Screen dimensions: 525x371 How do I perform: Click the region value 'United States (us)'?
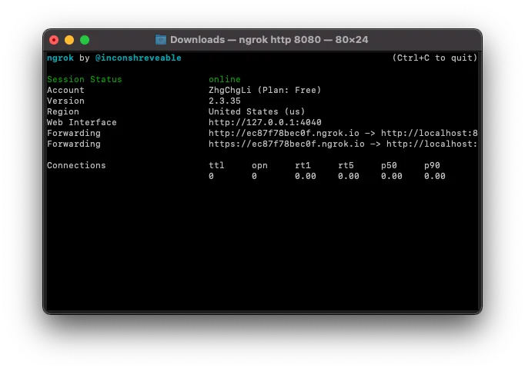[256, 111]
